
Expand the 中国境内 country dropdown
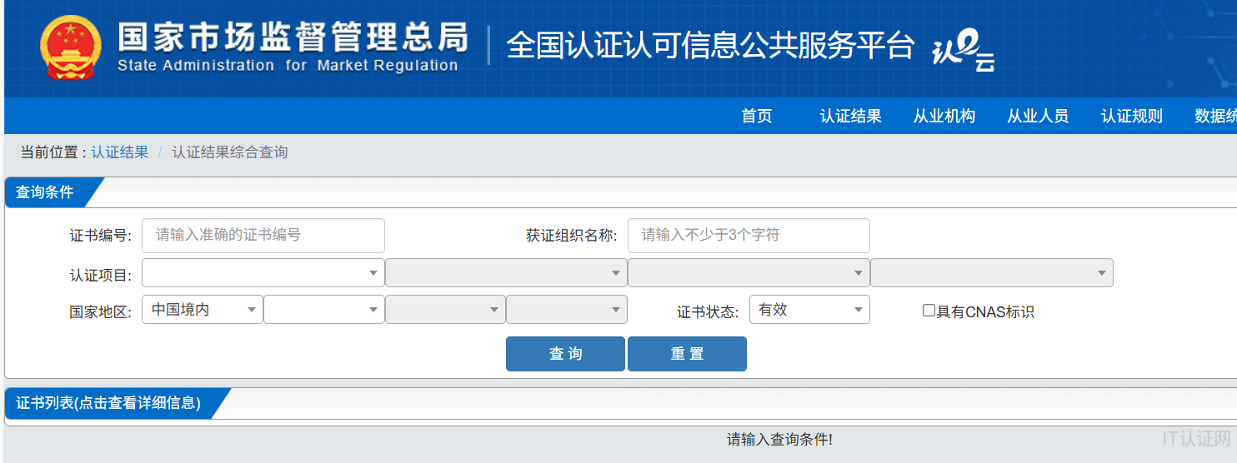click(x=203, y=310)
